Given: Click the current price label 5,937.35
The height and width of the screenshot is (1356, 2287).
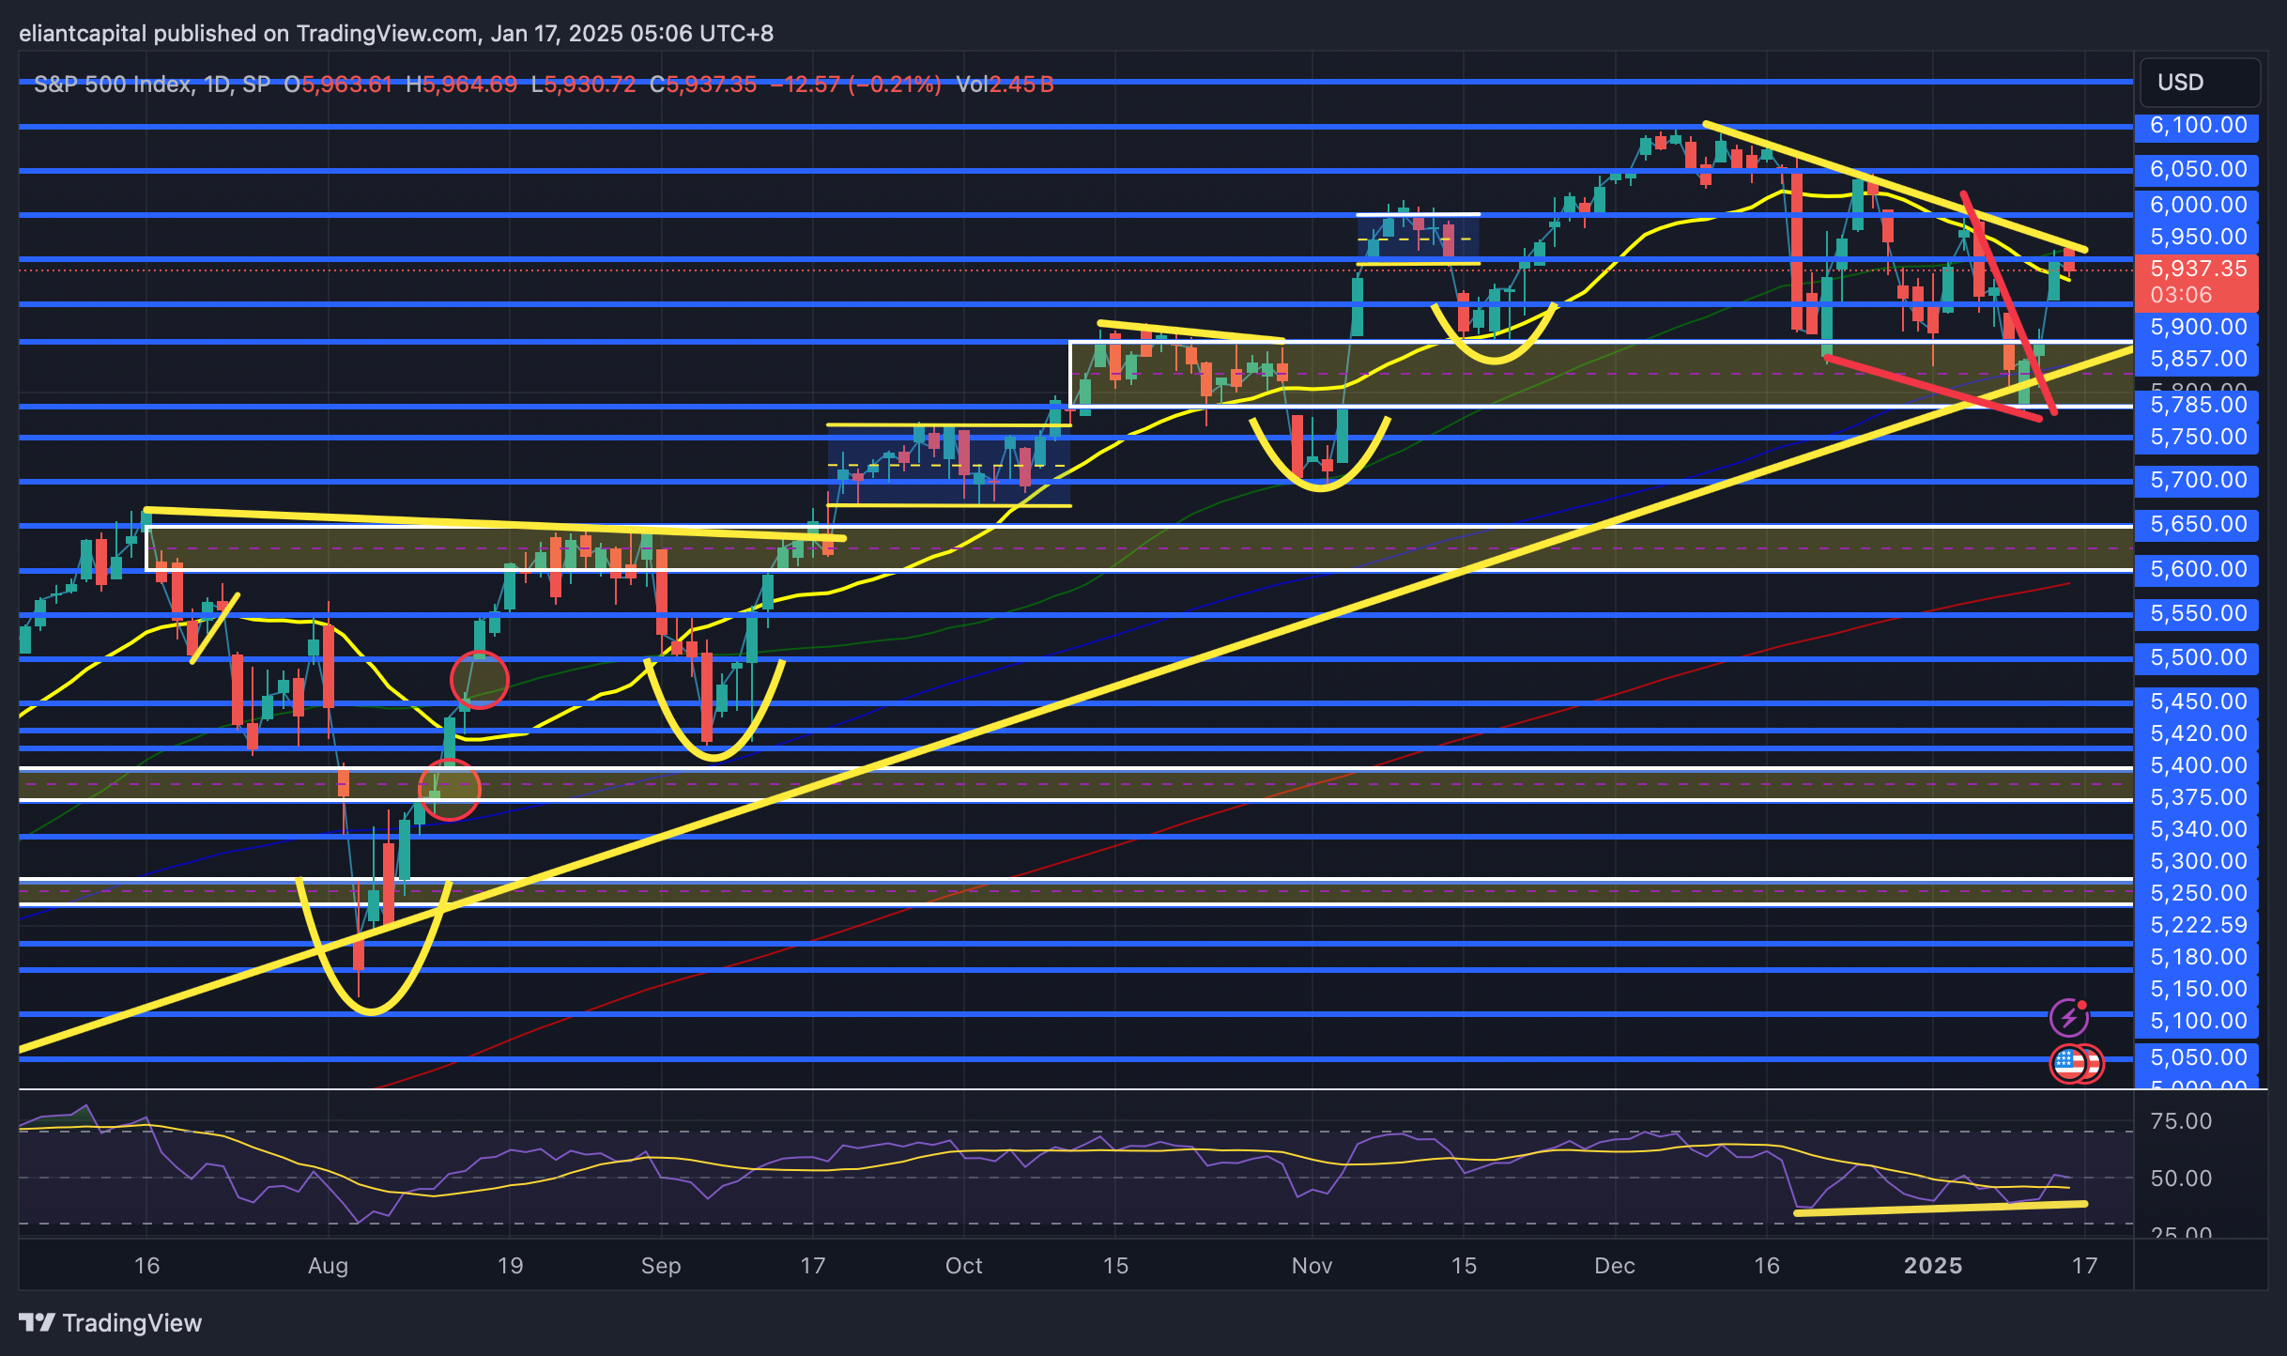Looking at the screenshot, I should coord(2197,270).
